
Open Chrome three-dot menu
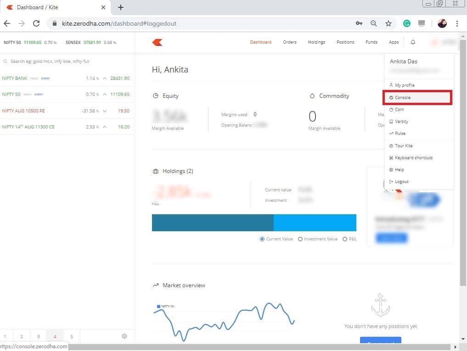pos(457,23)
